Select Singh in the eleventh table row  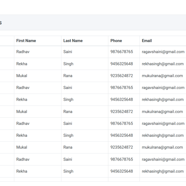68,171
